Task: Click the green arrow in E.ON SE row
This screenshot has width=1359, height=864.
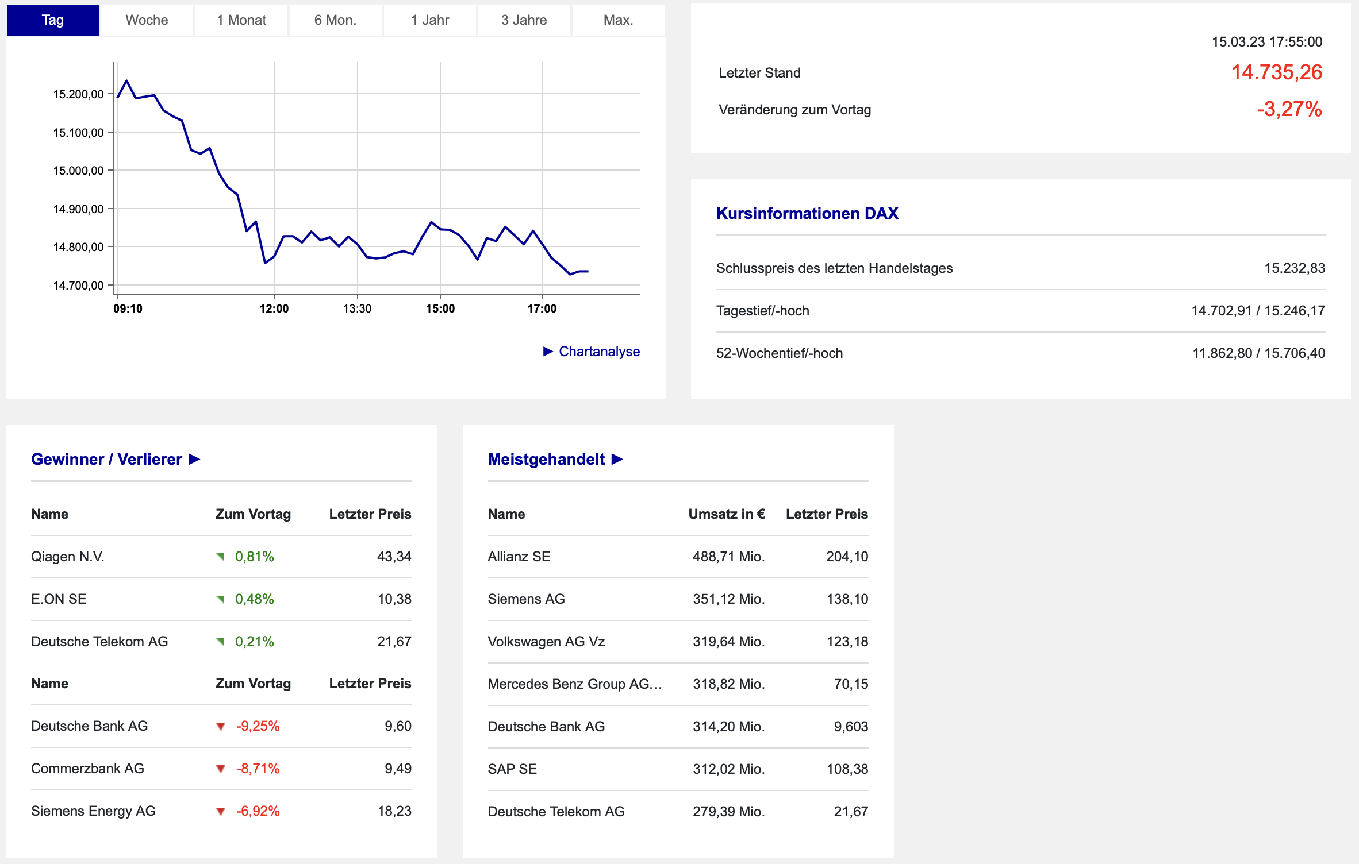Action: pyautogui.click(x=220, y=599)
